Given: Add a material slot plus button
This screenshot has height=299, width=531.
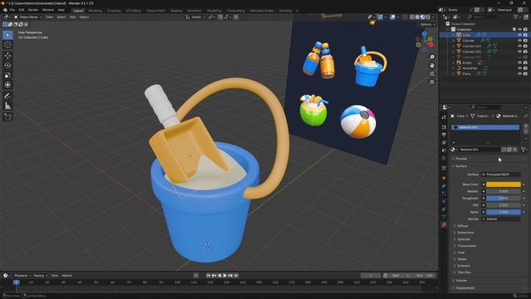Looking at the screenshot, I should coord(525,125).
